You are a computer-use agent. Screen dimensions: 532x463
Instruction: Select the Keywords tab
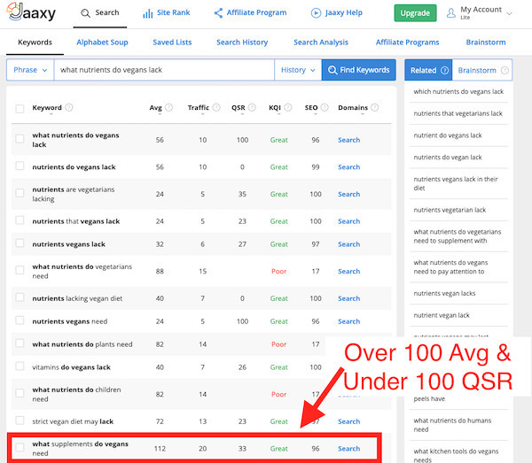(x=35, y=42)
